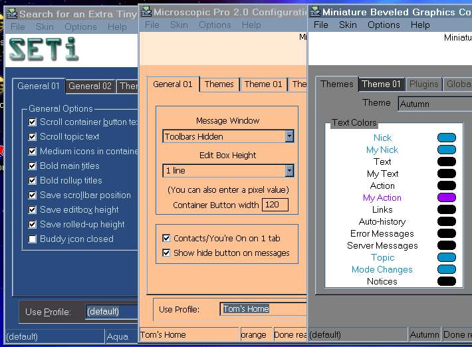Click the Container Button width field

(275, 205)
